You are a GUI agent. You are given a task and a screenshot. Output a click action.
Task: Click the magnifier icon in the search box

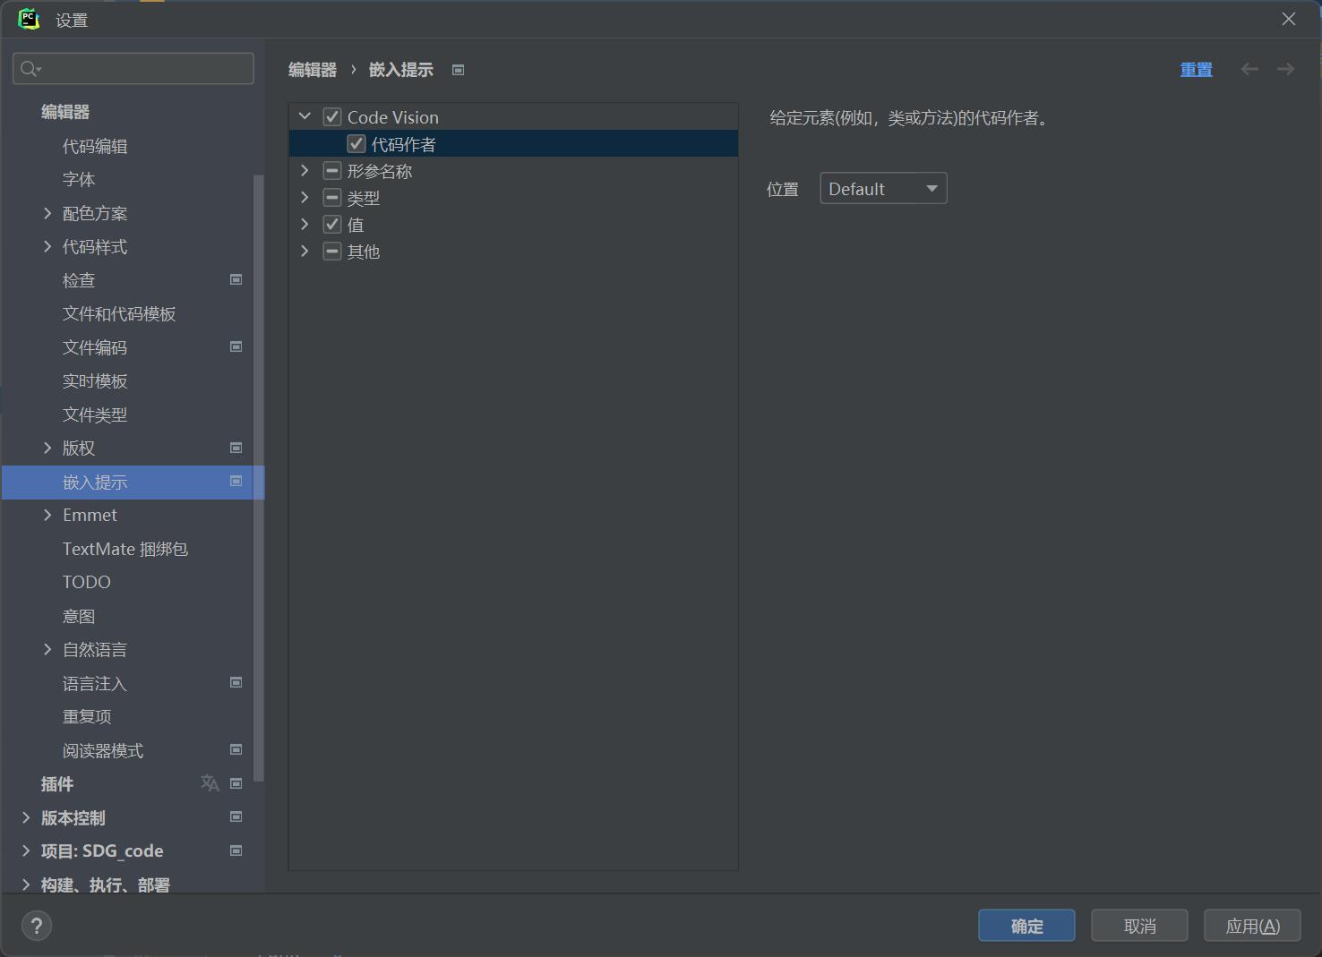(28, 68)
